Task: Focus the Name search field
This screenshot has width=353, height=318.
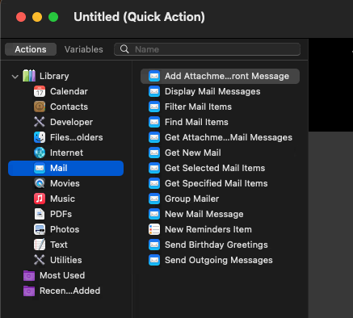Action: click(208, 49)
